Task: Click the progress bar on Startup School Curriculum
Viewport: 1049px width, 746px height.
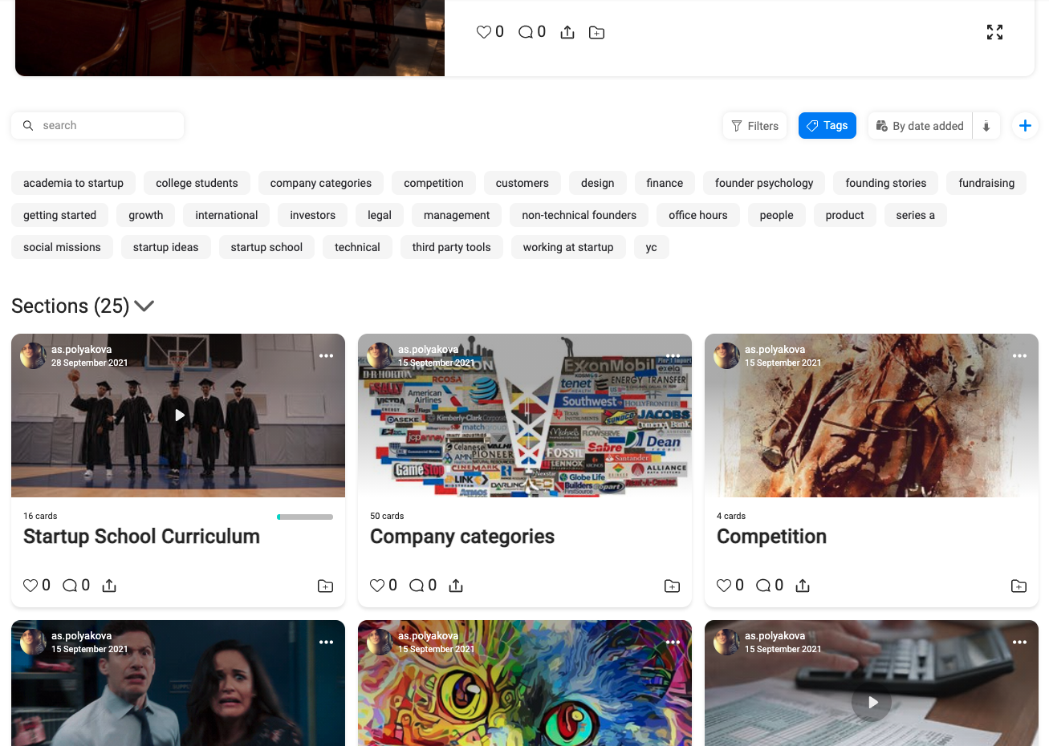Action: click(305, 517)
